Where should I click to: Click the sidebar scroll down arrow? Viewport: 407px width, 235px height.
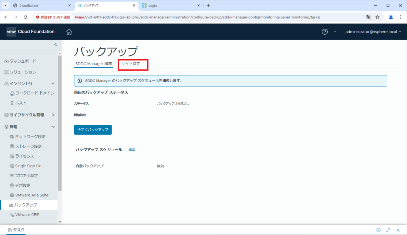60,222
